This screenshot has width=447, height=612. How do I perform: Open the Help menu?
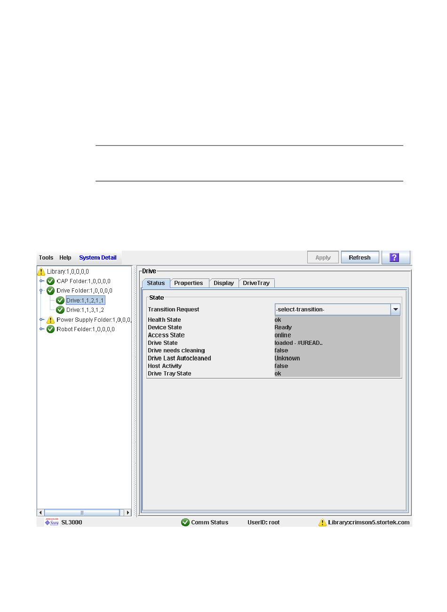(65, 258)
